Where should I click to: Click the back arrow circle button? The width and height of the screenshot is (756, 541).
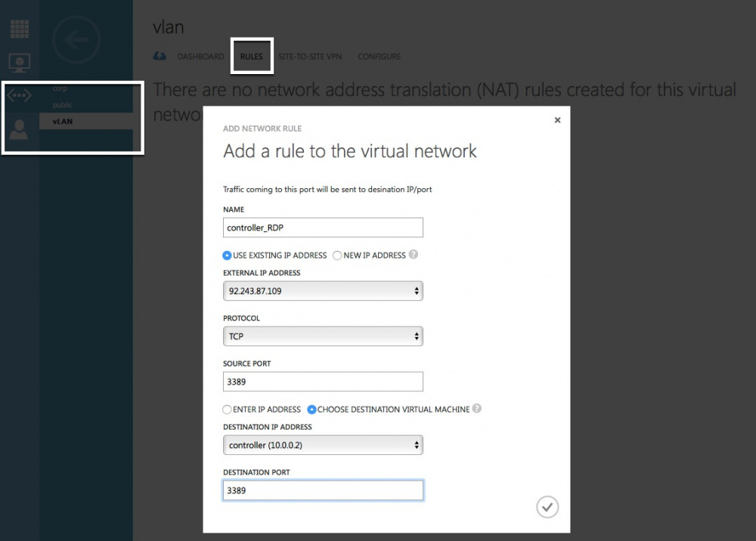point(76,39)
